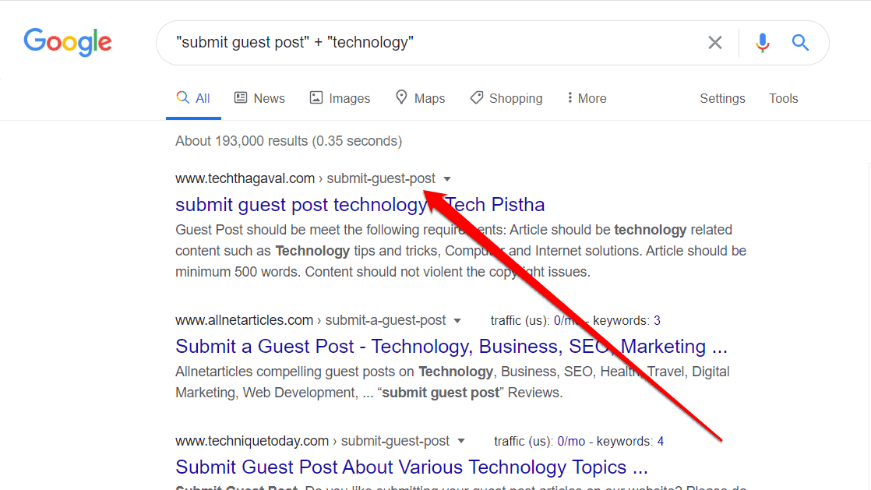Screen dimensions: 871x490
Task: Open 'Submit a Guest Post - Technology, Business' result
Action: (451, 346)
